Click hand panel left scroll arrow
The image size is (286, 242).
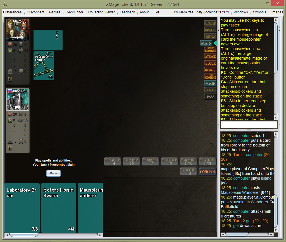(x=7, y=235)
